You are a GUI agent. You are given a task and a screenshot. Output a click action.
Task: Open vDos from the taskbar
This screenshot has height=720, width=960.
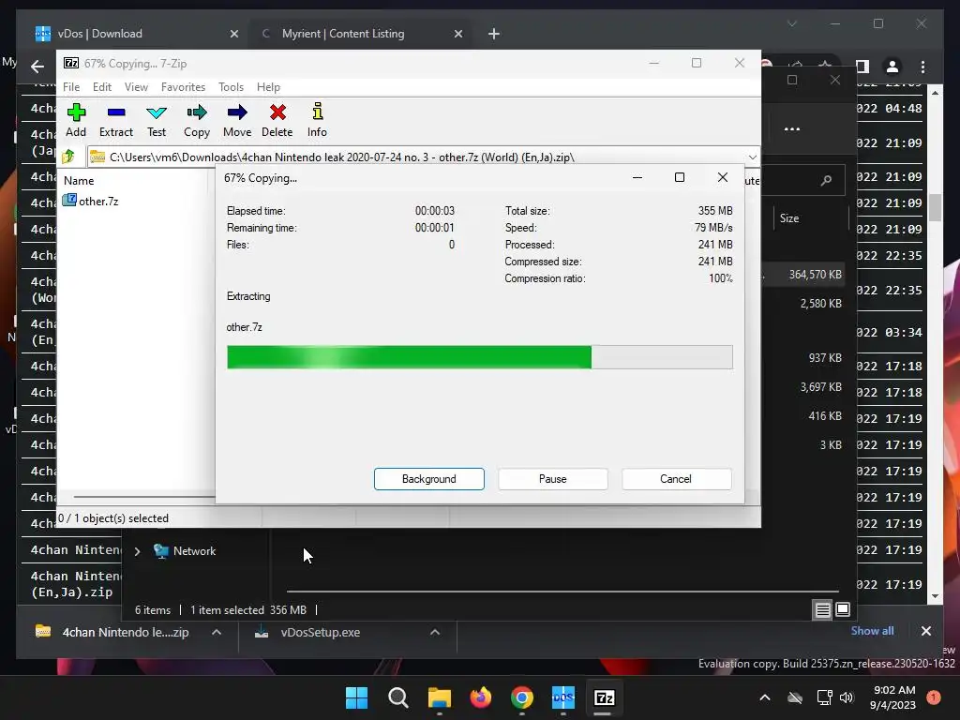(x=563, y=697)
